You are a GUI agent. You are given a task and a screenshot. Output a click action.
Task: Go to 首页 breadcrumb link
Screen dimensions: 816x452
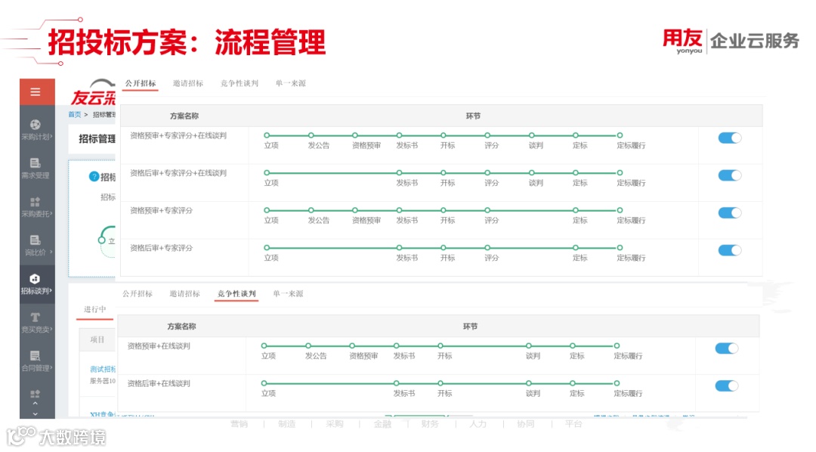(x=74, y=115)
